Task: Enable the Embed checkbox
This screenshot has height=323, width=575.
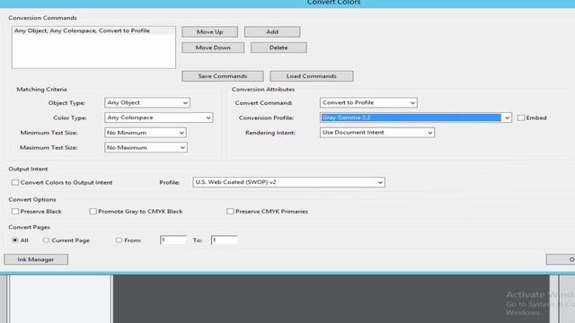Action: [521, 118]
